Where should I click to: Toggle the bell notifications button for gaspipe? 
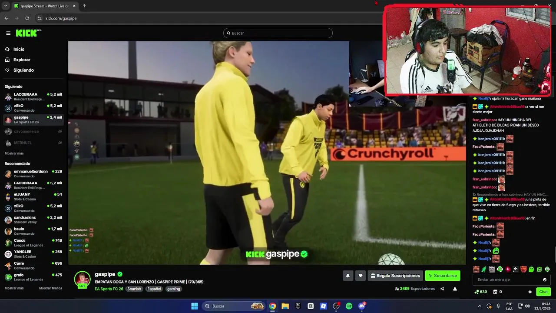(x=347, y=276)
